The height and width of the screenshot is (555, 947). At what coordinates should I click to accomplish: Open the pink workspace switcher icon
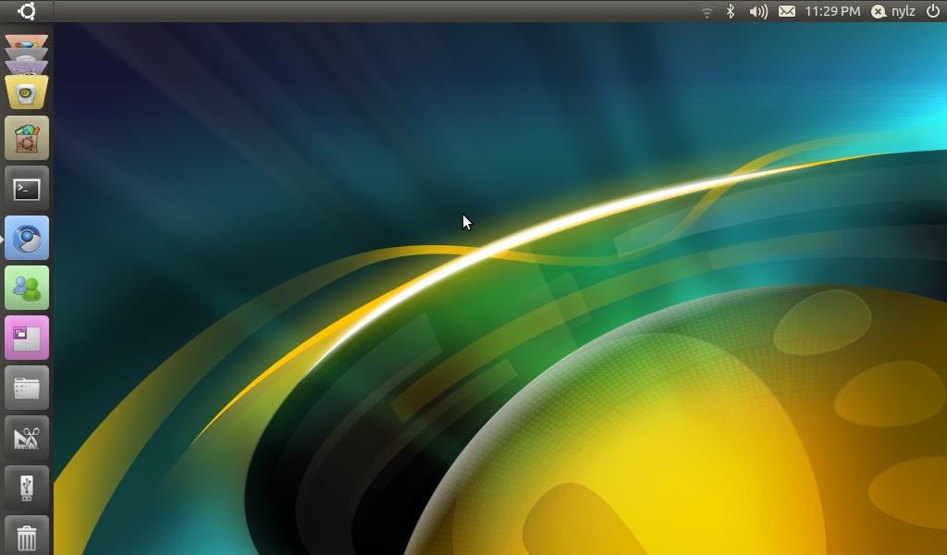27,339
